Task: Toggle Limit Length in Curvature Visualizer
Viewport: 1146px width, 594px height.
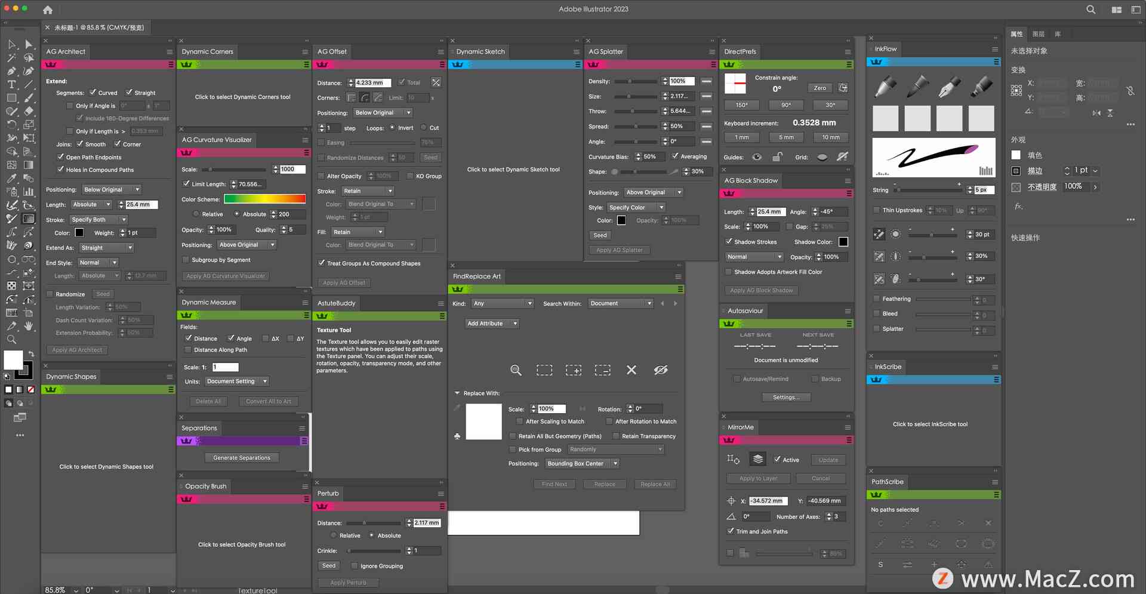Action: click(186, 184)
